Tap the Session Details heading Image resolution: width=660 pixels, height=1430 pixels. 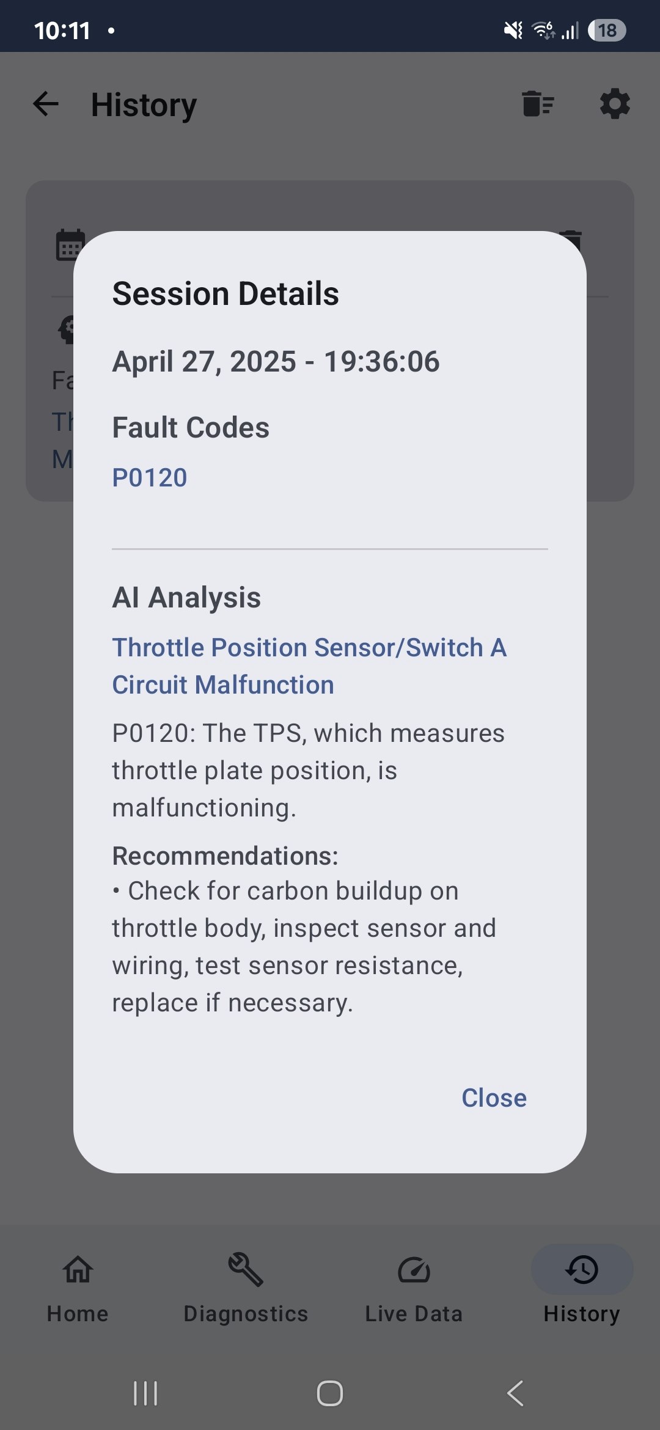[226, 293]
